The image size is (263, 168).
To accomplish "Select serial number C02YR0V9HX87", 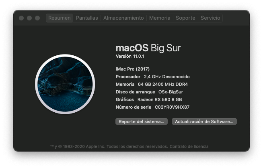I will click(x=172, y=107).
